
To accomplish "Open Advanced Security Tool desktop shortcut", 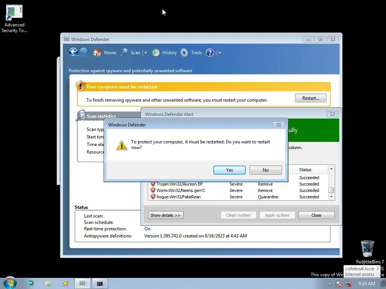I will coord(14,19).
